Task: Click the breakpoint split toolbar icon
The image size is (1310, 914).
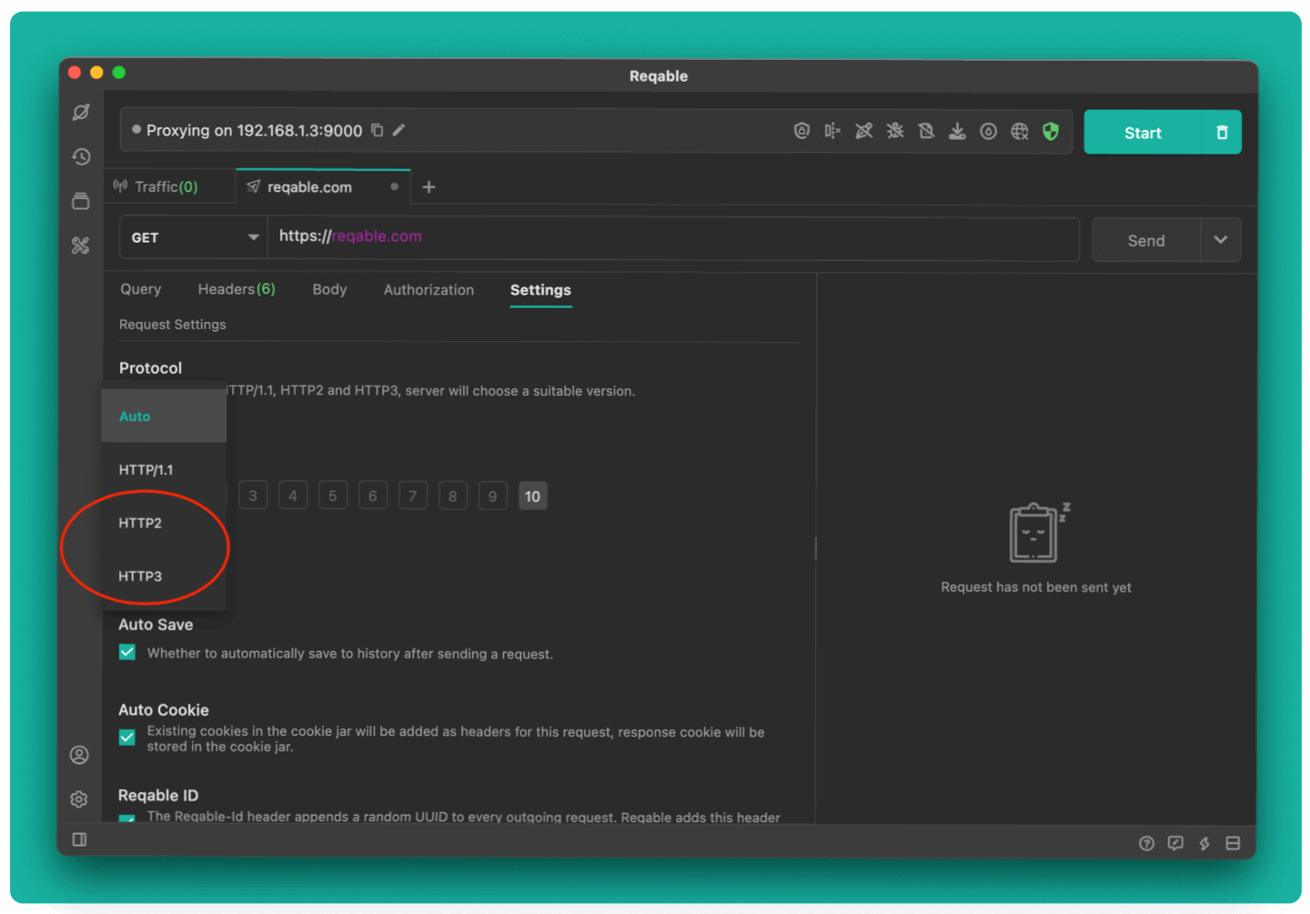Action: pos(832,131)
